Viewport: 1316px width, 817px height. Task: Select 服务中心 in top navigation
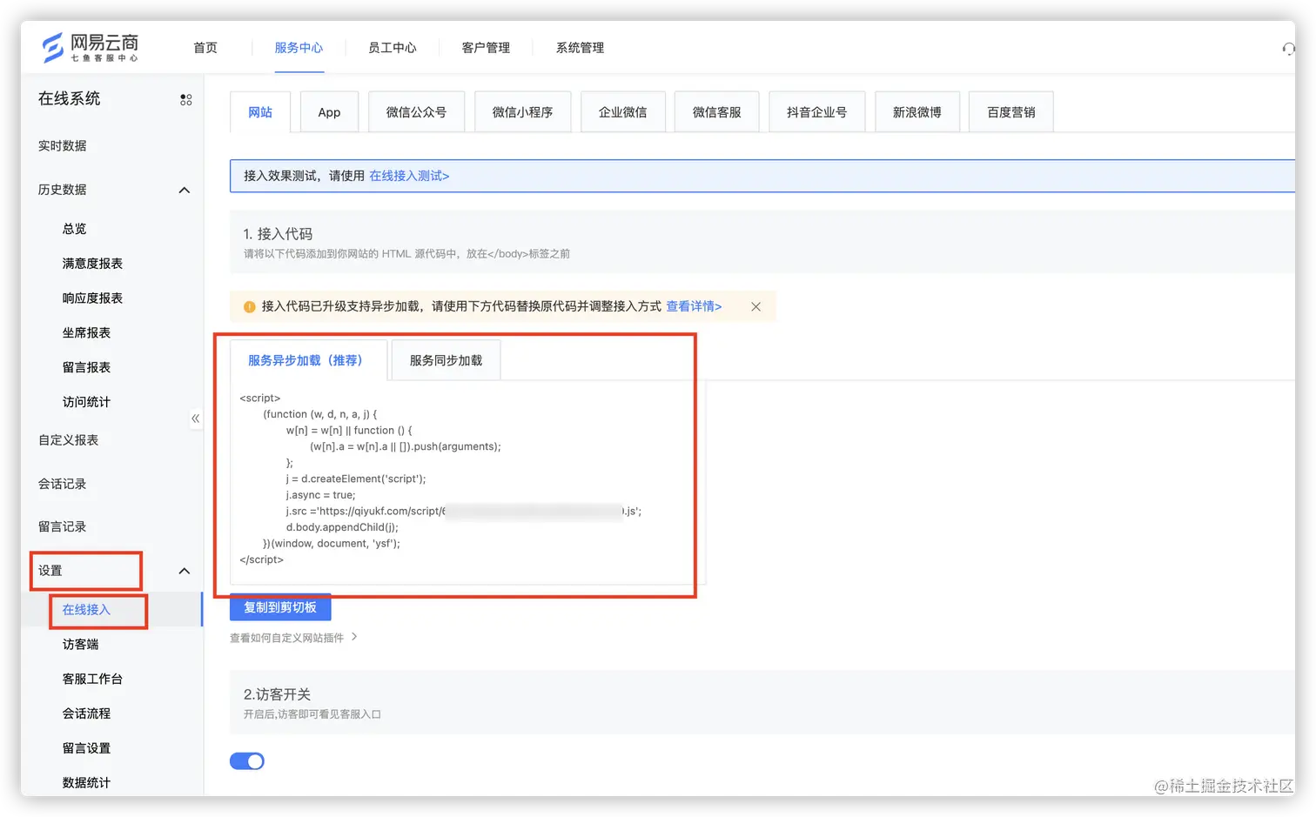299,48
